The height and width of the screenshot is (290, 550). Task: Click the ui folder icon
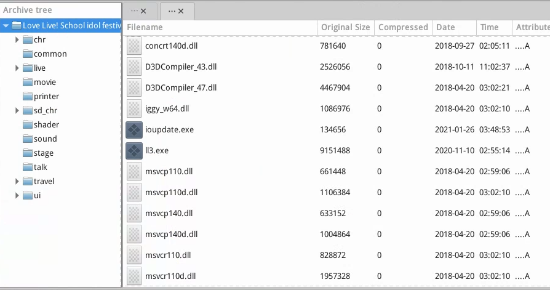28,196
